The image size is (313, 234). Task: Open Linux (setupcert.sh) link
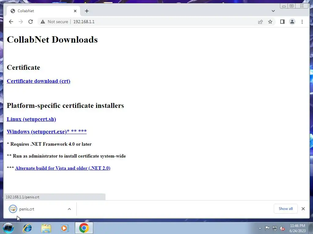[31, 119]
